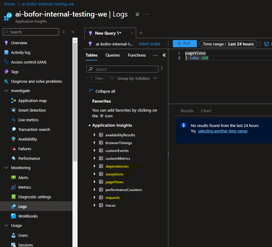Switch to the Results tab
The height and width of the screenshot is (247, 272).
[187, 111]
